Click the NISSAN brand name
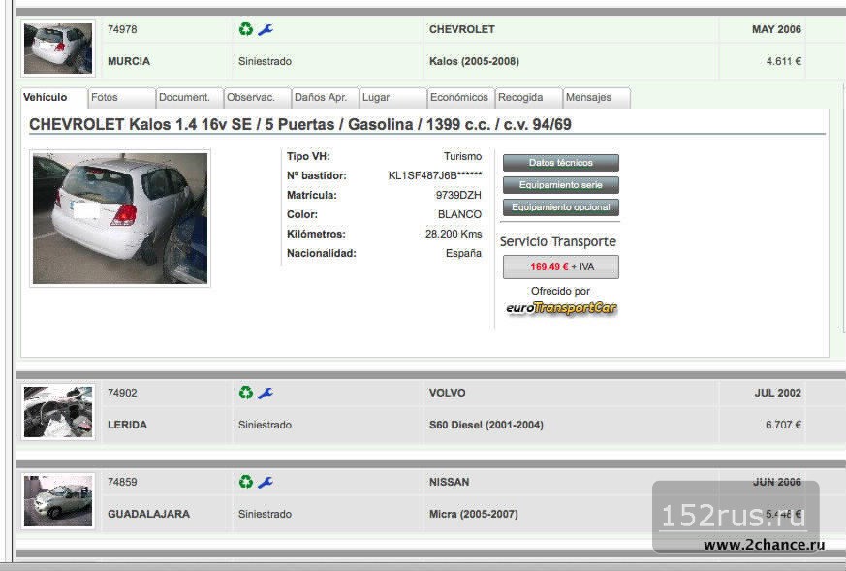 449,482
